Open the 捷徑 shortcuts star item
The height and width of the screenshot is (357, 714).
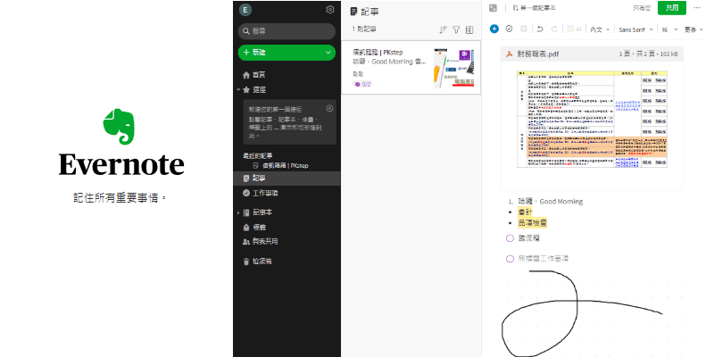(x=254, y=90)
